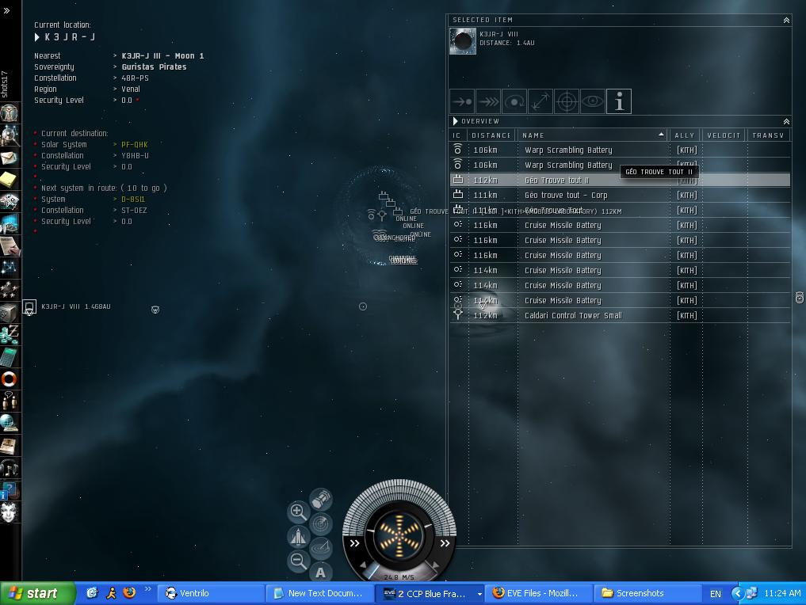Open the Help lifebuoy icon
The width and height of the screenshot is (806, 605).
click(x=10, y=379)
